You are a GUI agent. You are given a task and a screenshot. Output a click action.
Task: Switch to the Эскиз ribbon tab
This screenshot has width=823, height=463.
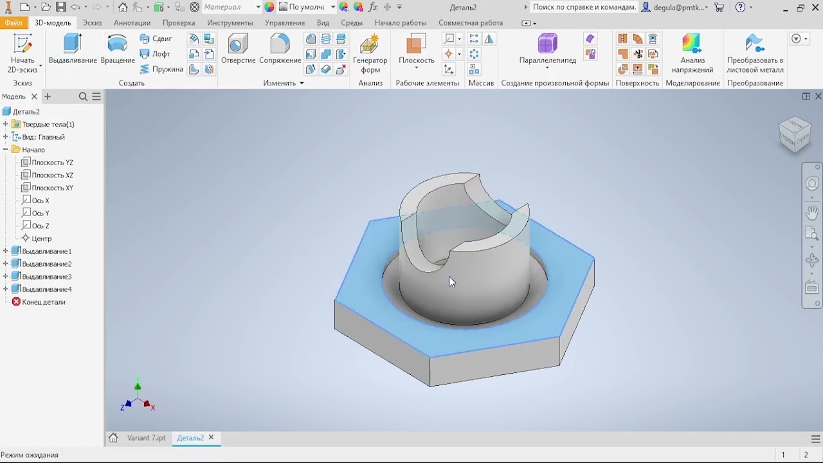pyautogui.click(x=93, y=23)
